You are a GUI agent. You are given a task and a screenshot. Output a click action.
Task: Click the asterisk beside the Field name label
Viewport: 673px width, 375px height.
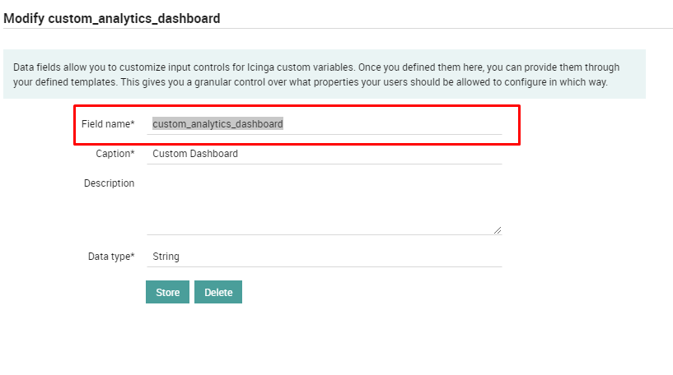pyautogui.click(x=132, y=123)
